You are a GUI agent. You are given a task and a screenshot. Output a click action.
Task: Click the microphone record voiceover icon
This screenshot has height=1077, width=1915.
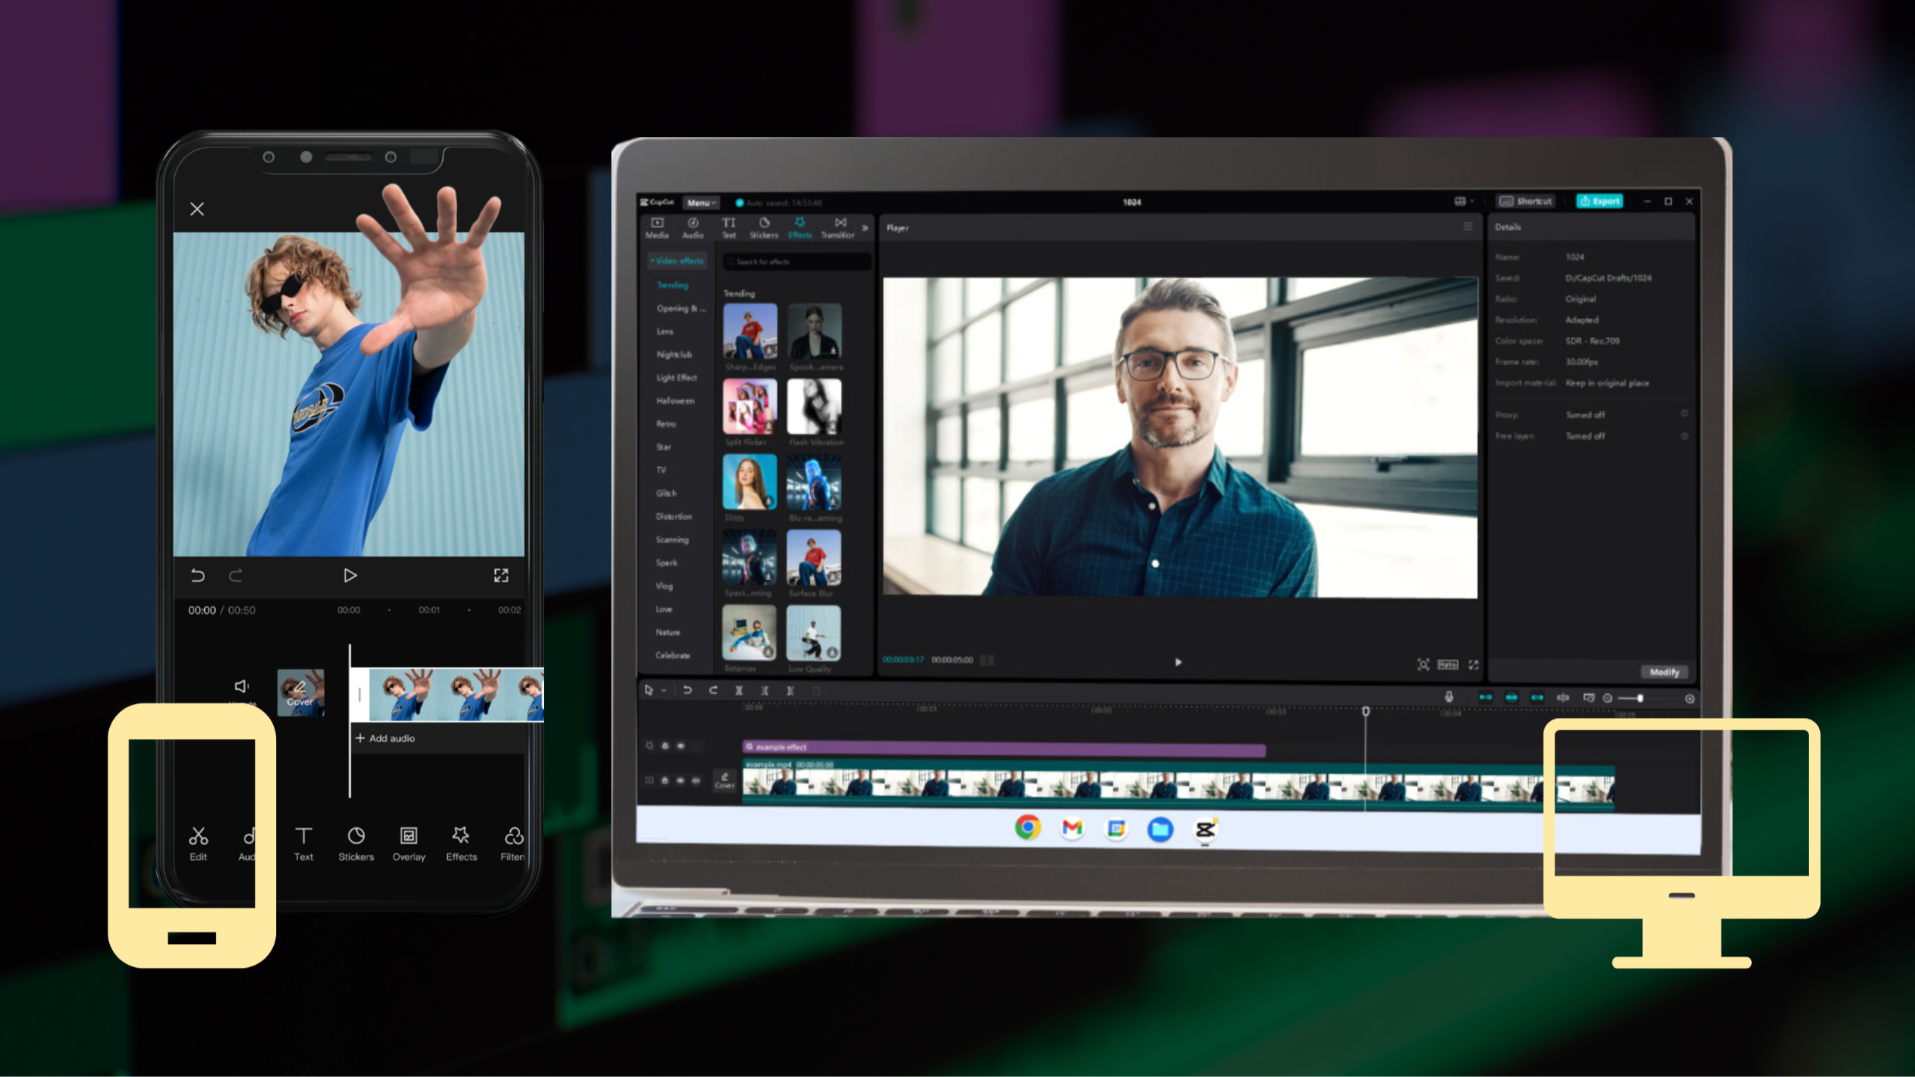(1449, 697)
